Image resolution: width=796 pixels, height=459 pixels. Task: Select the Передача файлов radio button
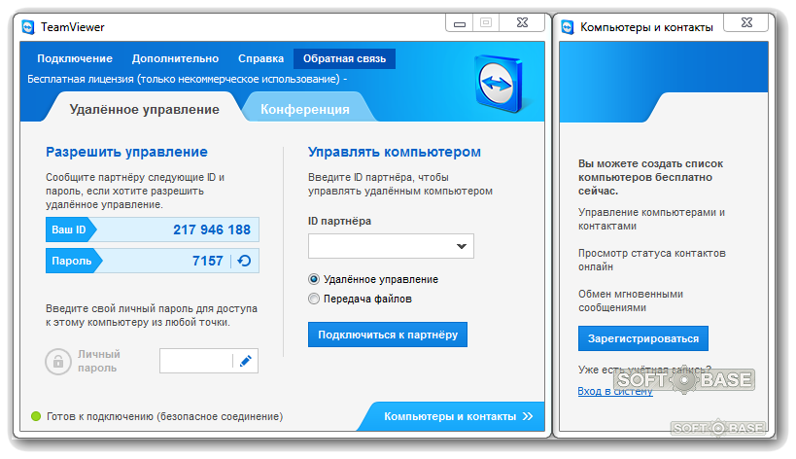(x=314, y=299)
